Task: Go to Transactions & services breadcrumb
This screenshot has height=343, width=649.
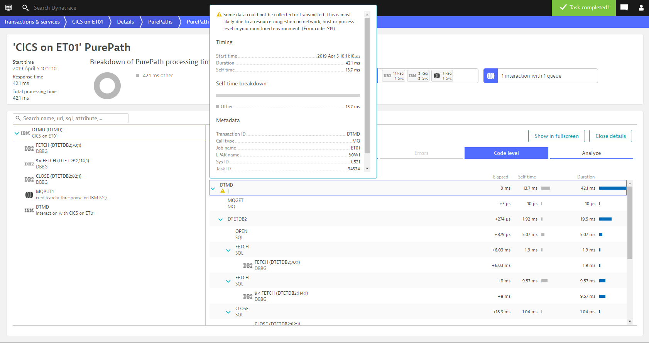Action: (x=32, y=22)
